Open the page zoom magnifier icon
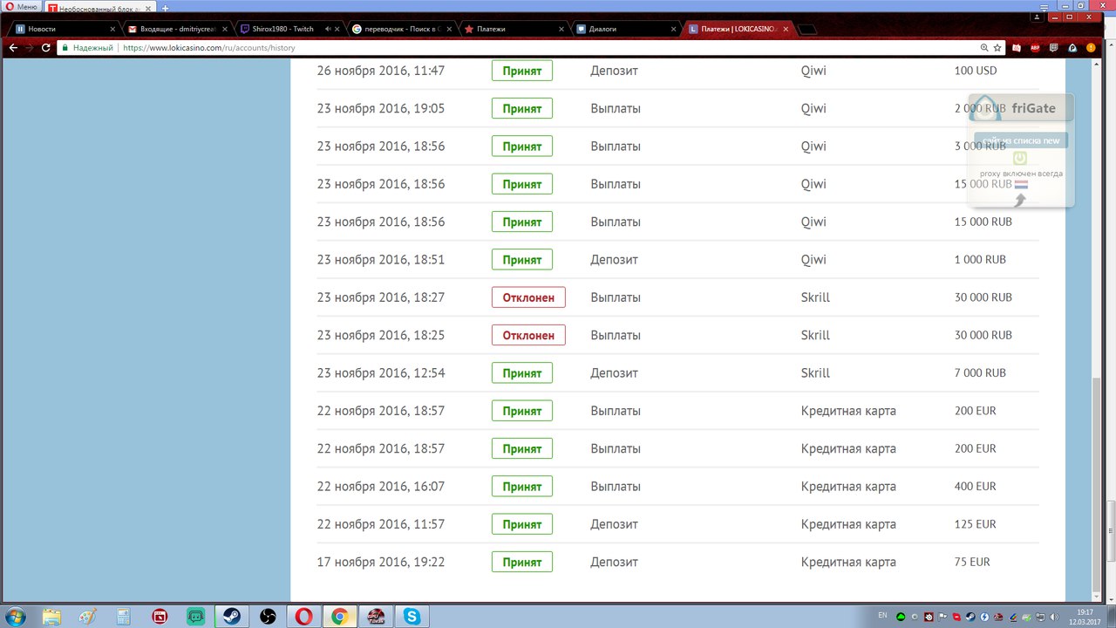Screen dimensions: 1116x628 point(984,48)
